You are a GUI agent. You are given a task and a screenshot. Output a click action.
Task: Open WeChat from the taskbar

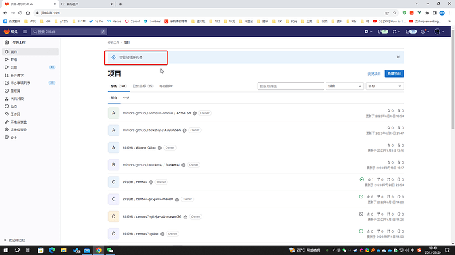pyautogui.click(x=110, y=250)
